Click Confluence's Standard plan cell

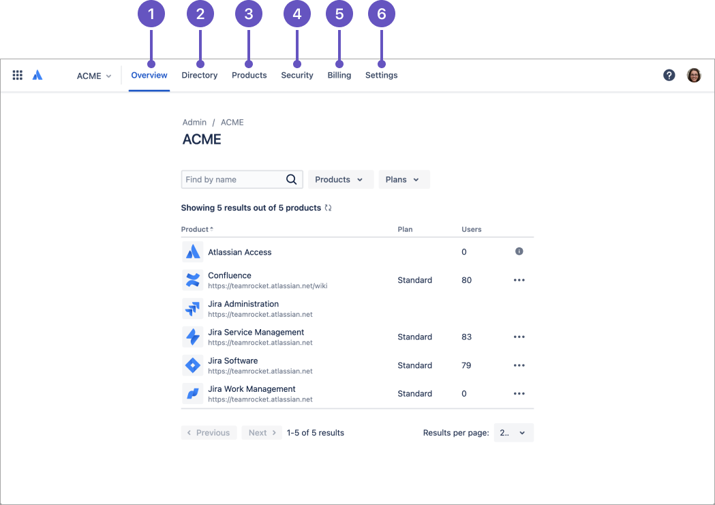[414, 280]
